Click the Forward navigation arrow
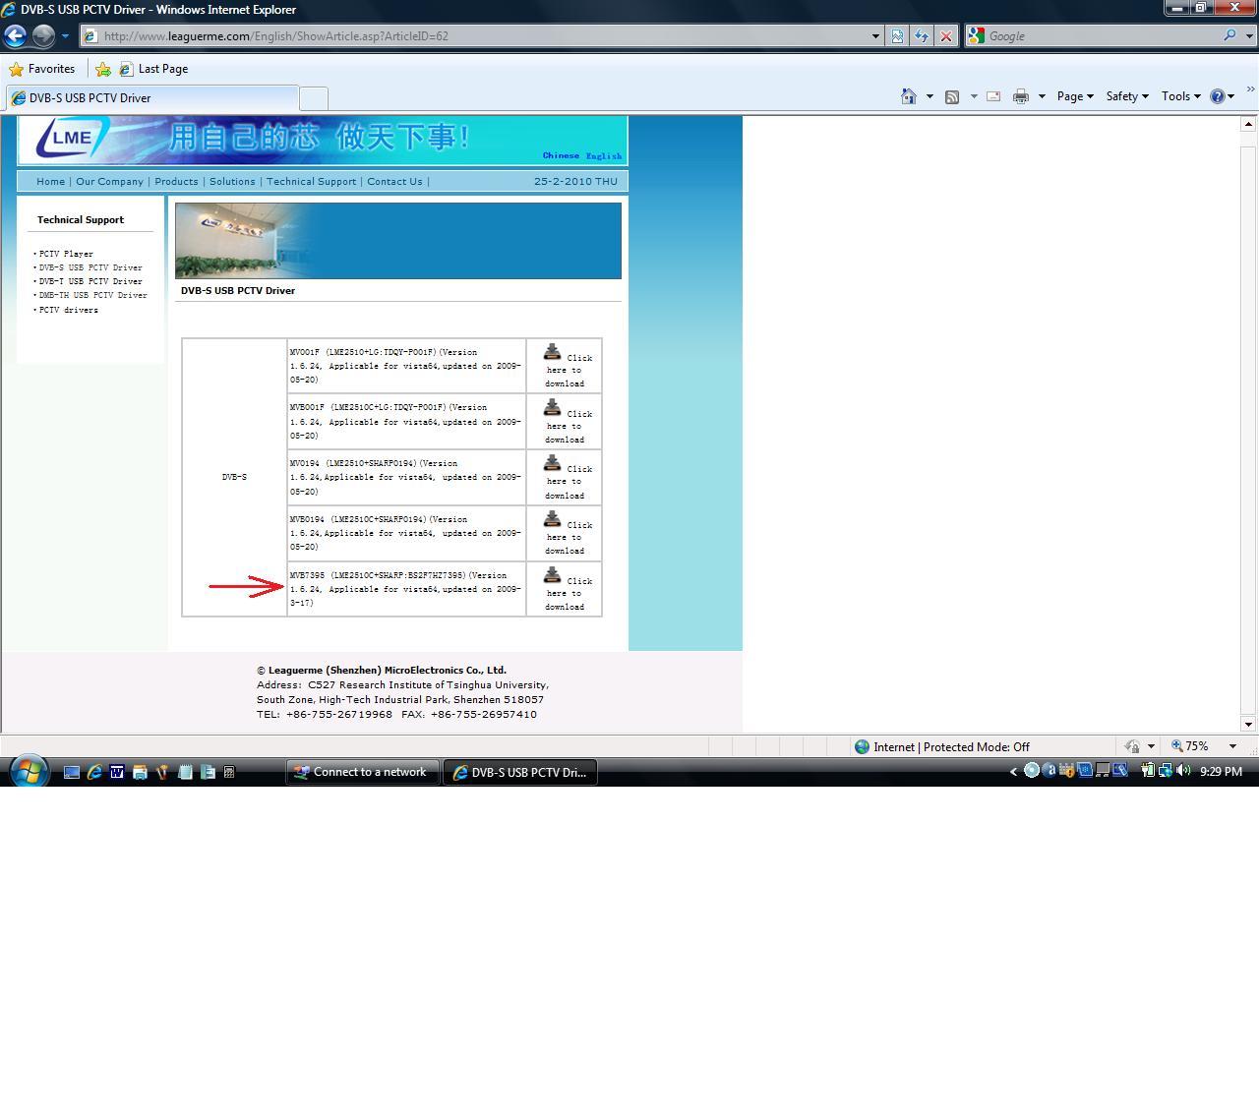The image size is (1259, 1119). [x=43, y=36]
